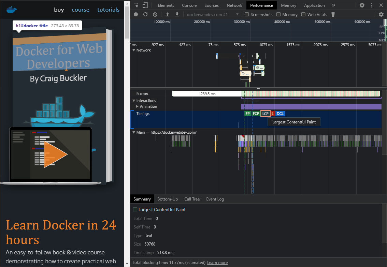
Task: Switch to the Console tab
Action: 189,5
